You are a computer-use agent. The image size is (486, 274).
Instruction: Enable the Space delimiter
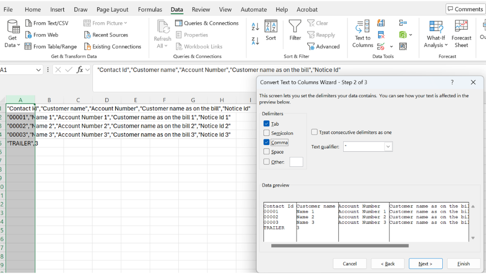266,151
